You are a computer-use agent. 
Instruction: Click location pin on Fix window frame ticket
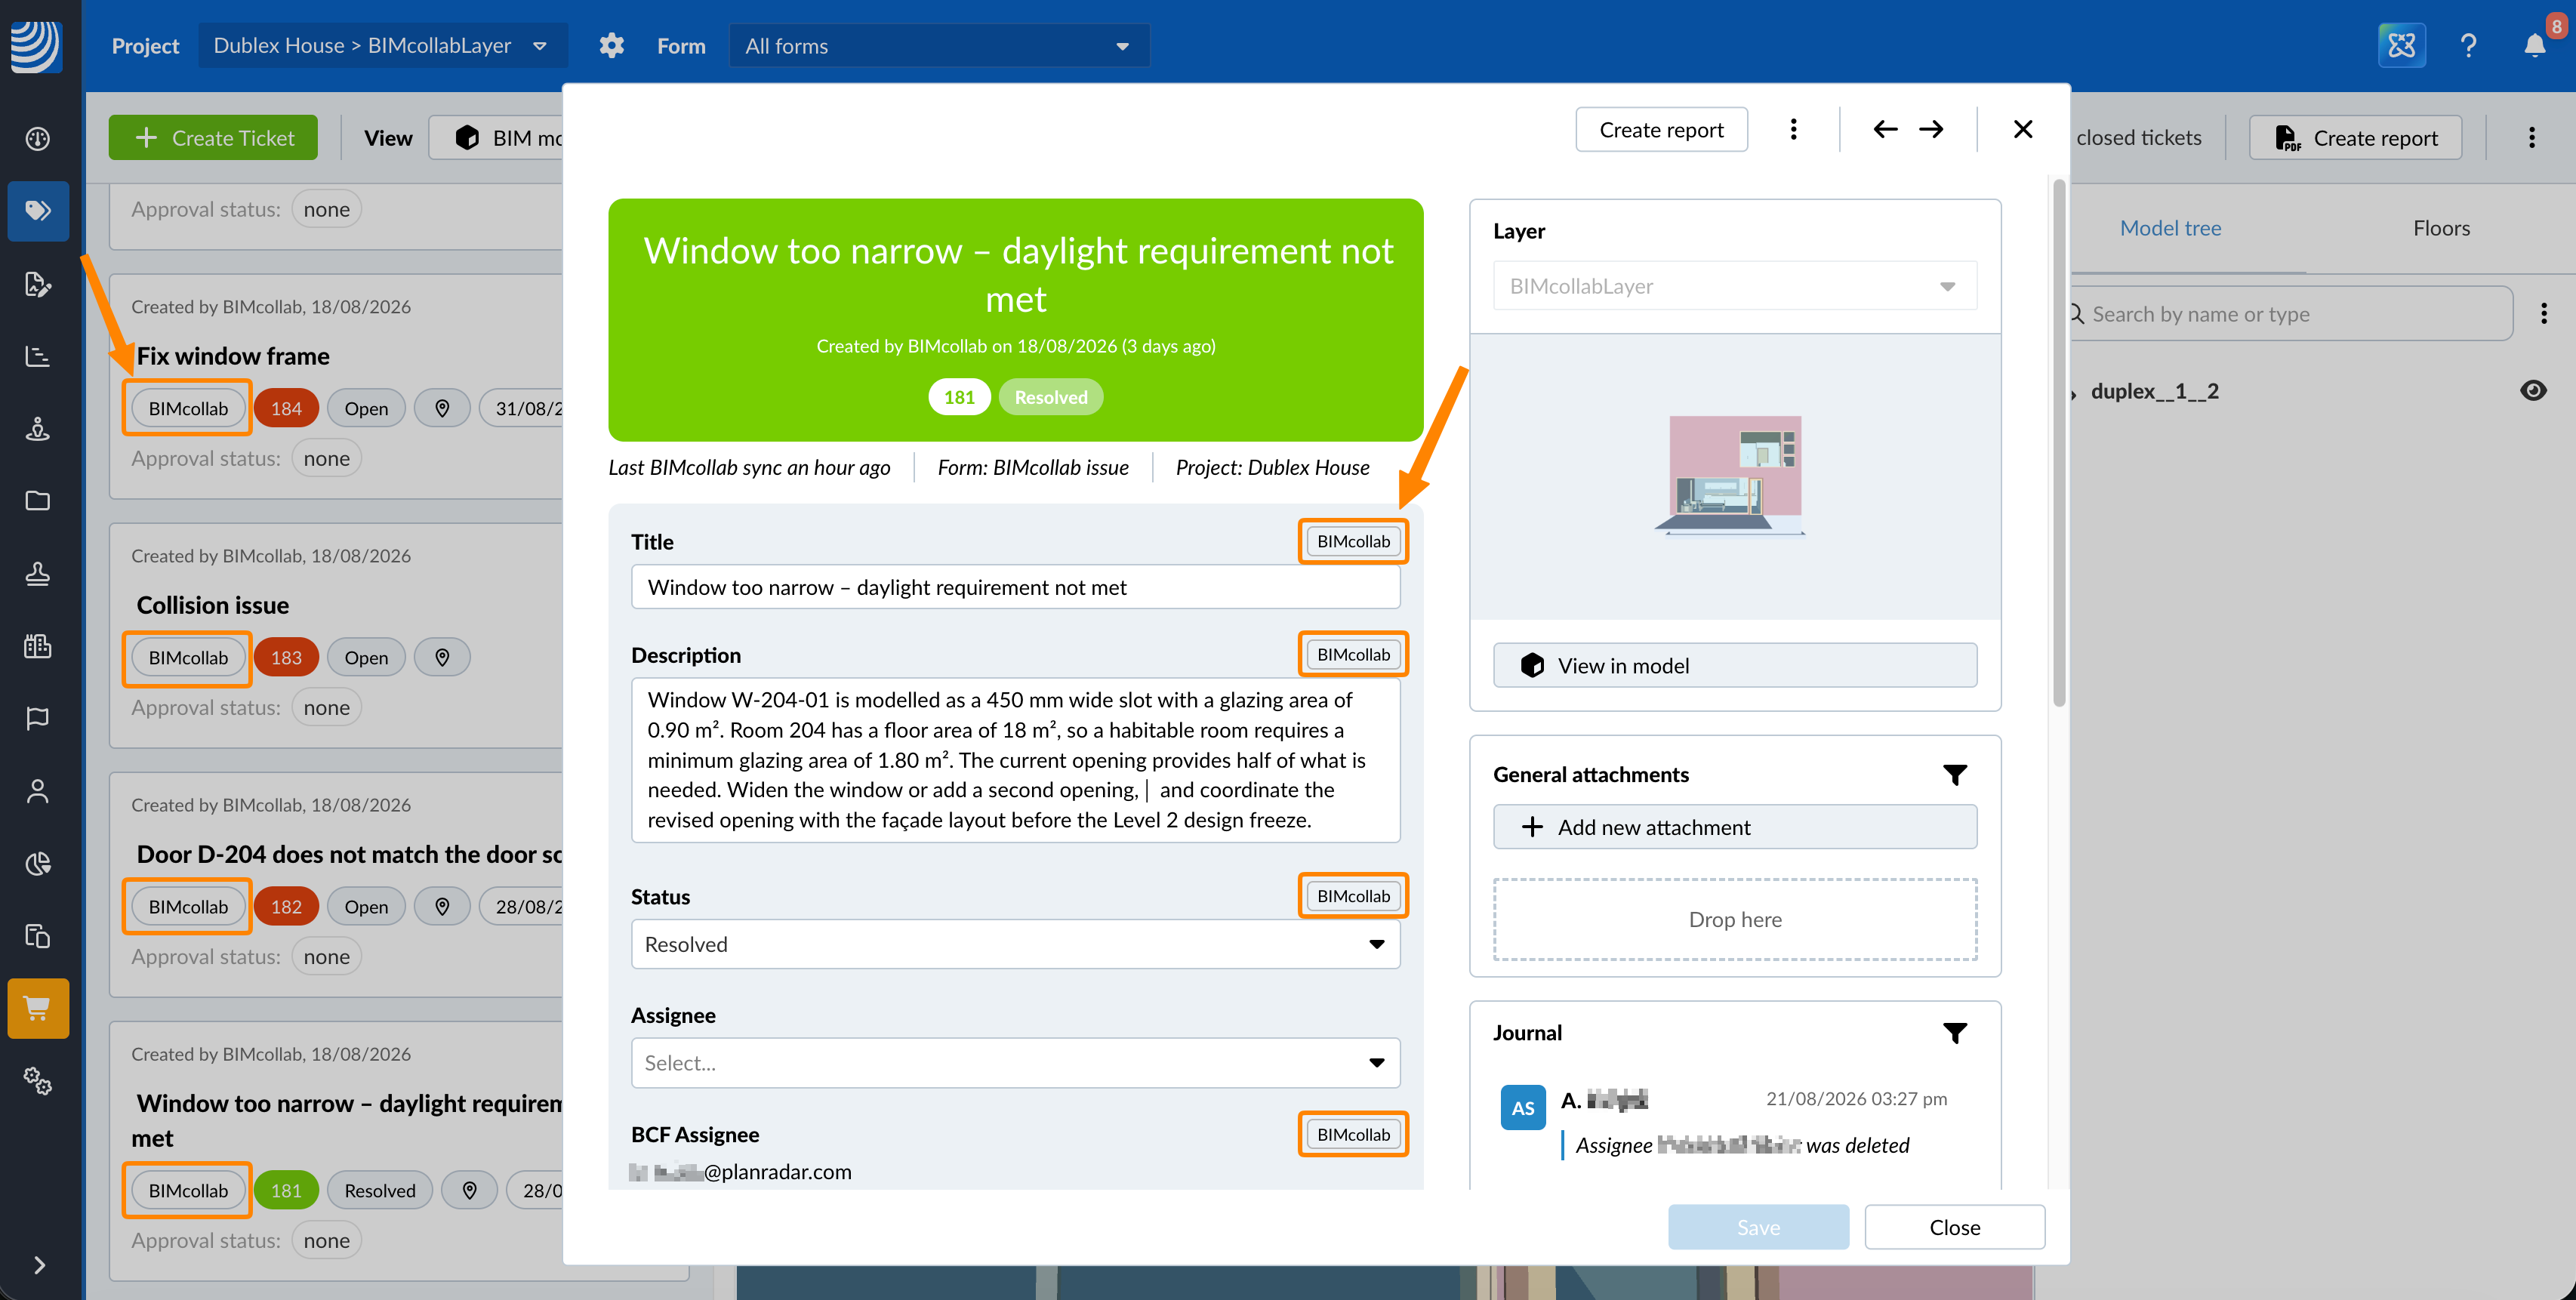point(442,408)
